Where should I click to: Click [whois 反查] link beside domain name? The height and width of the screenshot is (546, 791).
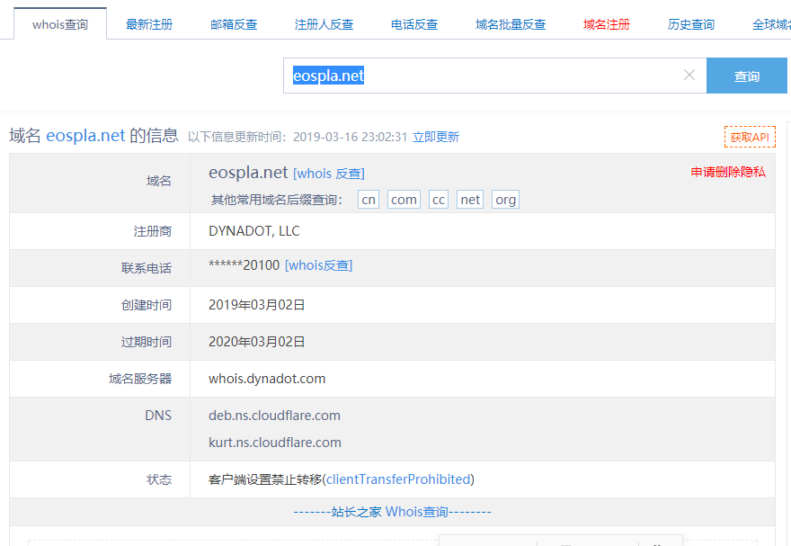click(328, 174)
